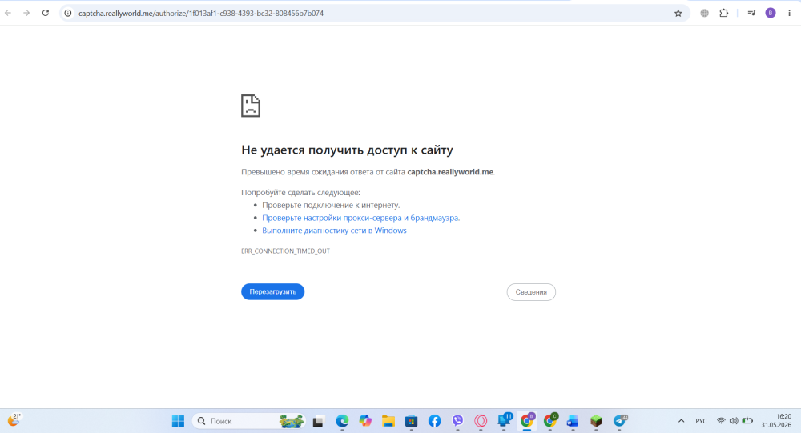Viewport: 801px width, 433px height.
Task: Launch Microsoft Edge from the taskbar
Action: click(342, 421)
